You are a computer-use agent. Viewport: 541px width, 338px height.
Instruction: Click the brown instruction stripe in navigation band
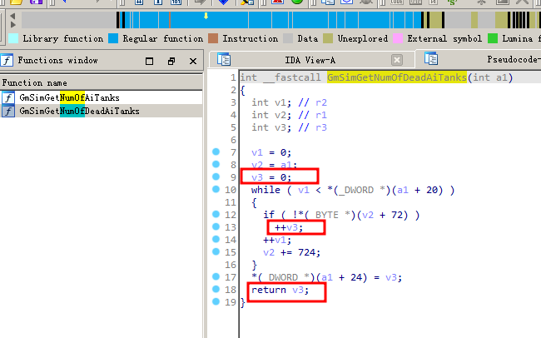[x=170, y=20]
